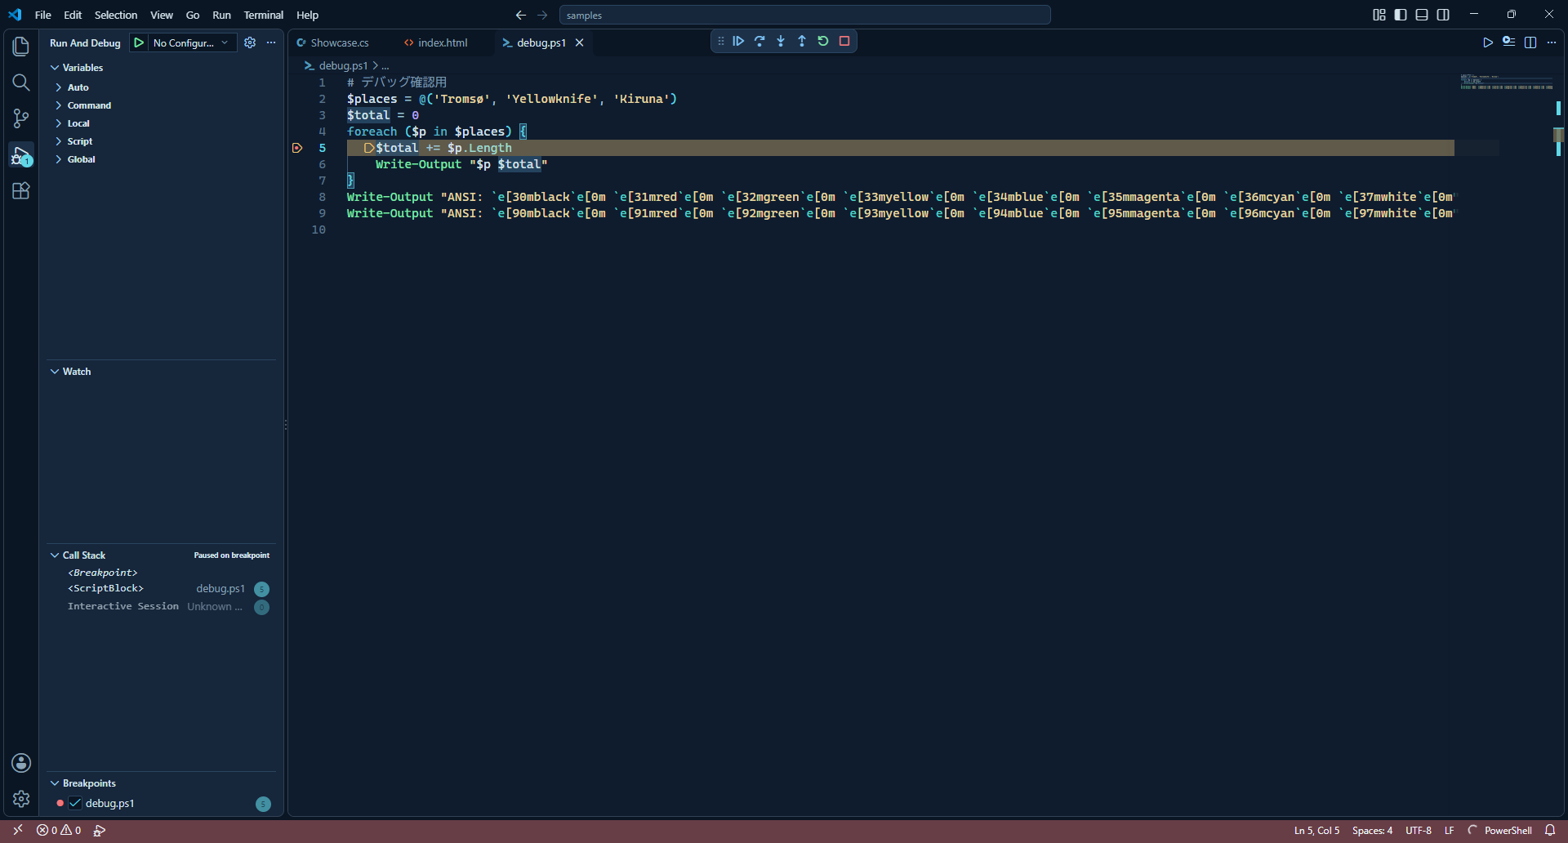This screenshot has height=843, width=1568.
Task: Split the editor to the right
Action: pyautogui.click(x=1530, y=42)
